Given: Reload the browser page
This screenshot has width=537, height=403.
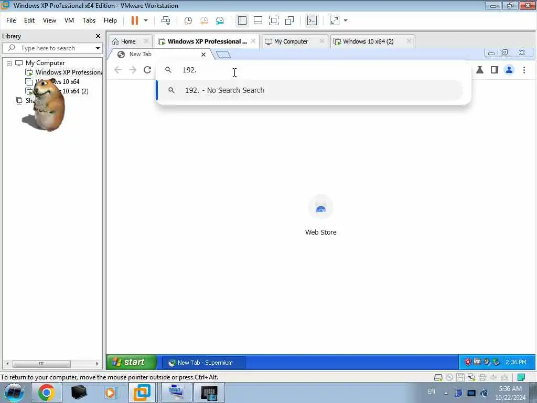Looking at the screenshot, I should click(147, 70).
